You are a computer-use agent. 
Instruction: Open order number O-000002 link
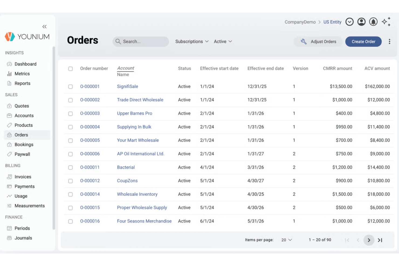tap(90, 100)
